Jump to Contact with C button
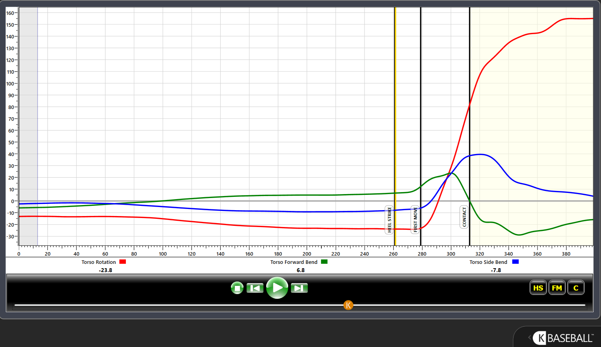This screenshot has width=601, height=347. click(x=576, y=288)
